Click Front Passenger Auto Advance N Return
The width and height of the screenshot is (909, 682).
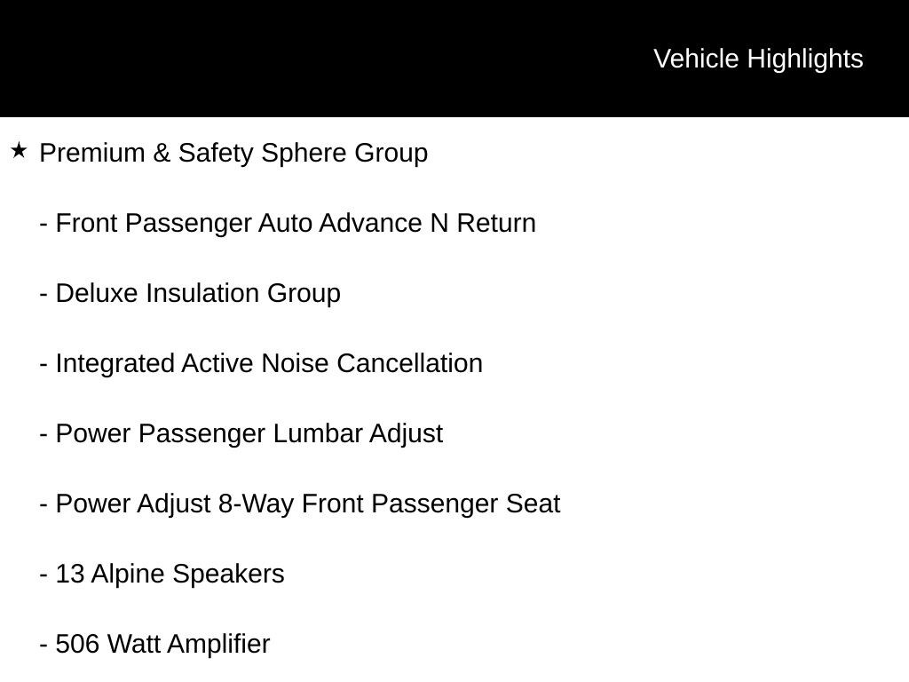click(288, 223)
